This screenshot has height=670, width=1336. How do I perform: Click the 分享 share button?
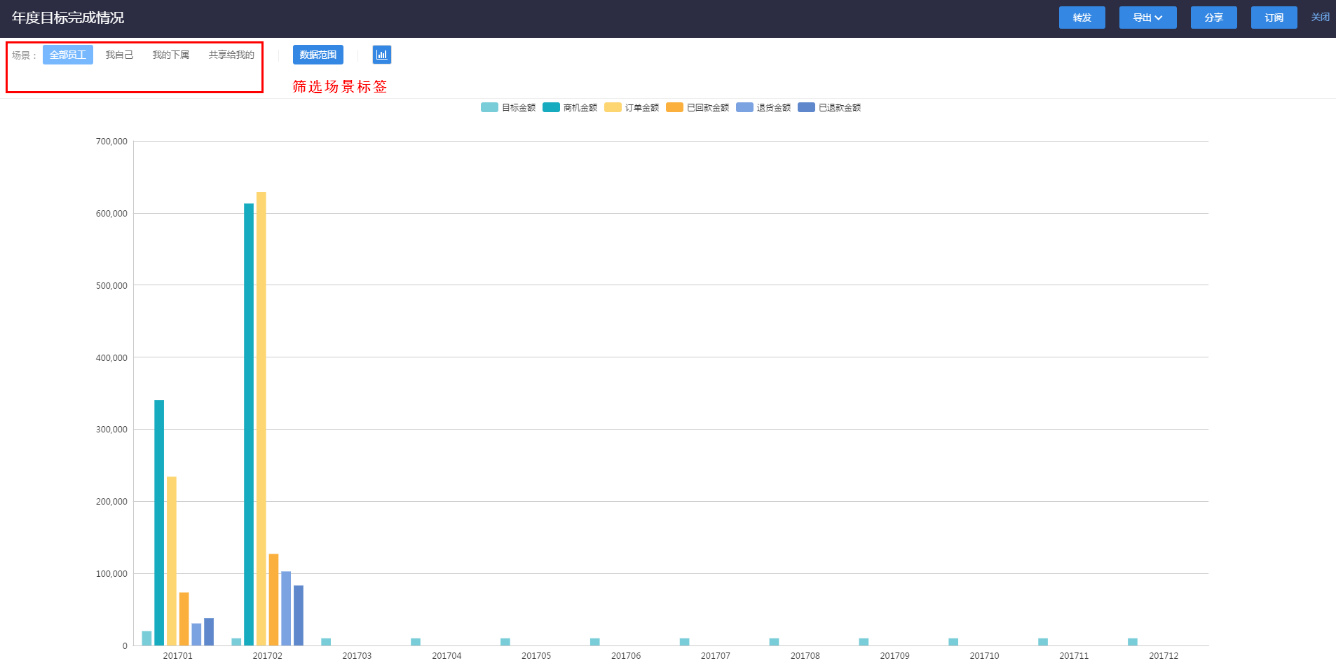(1213, 18)
